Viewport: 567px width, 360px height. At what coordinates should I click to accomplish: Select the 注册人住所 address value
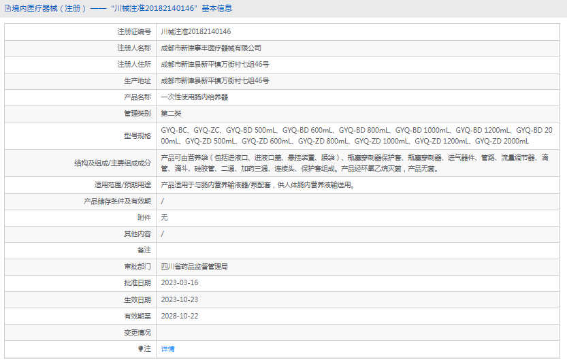tap(215, 65)
